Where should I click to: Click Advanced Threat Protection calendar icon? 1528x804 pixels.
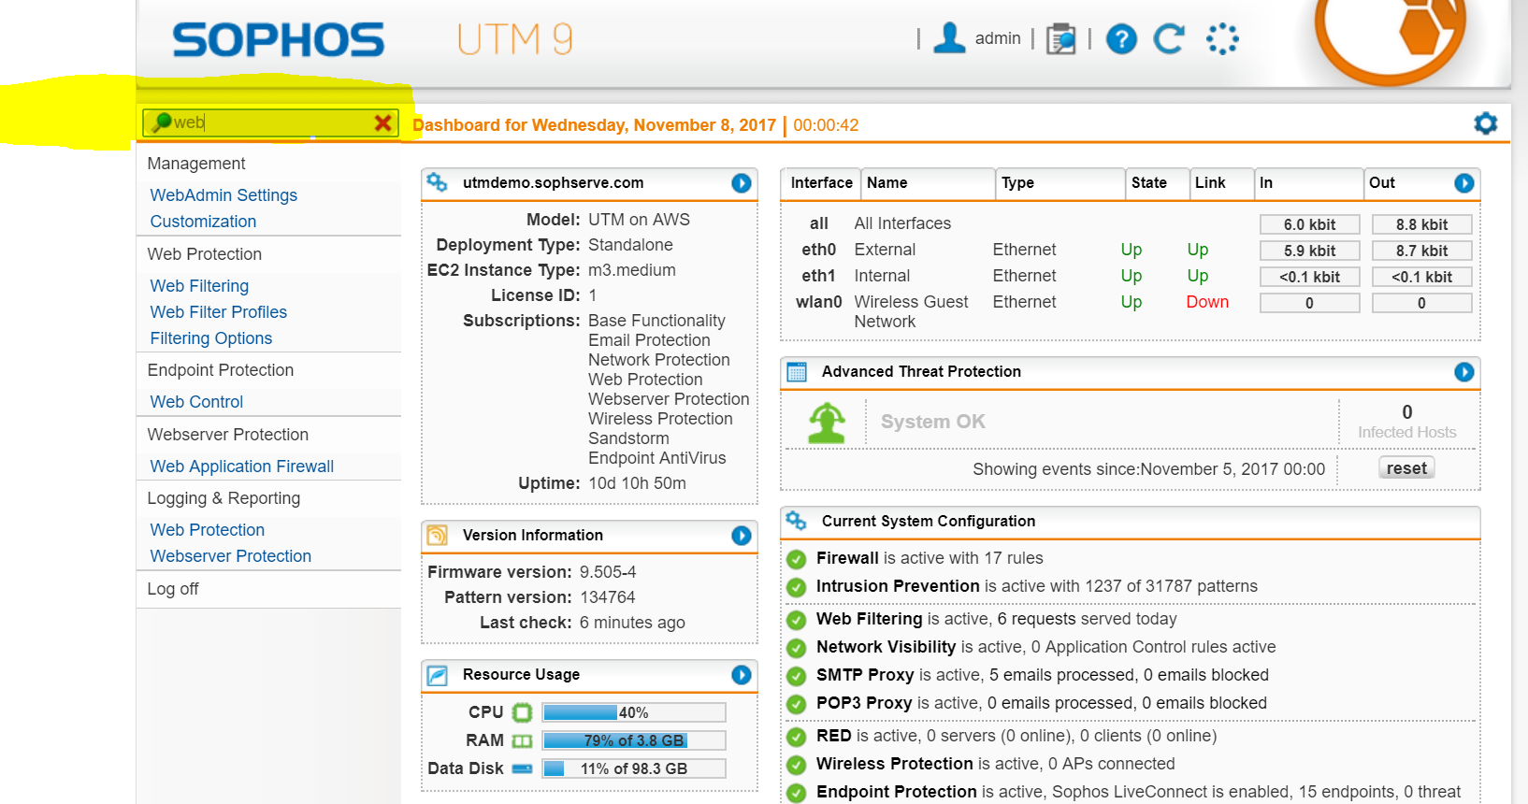pos(797,372)
